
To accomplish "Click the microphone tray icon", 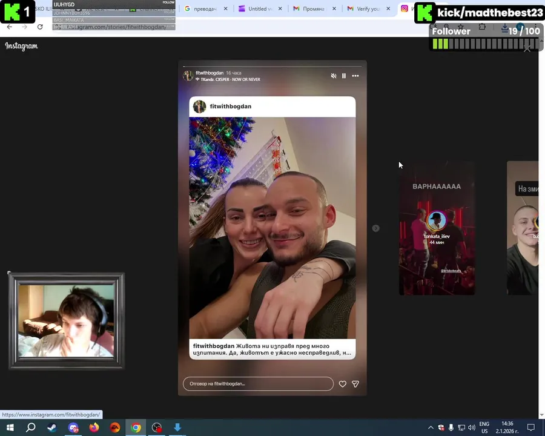I will click(451, 428).
